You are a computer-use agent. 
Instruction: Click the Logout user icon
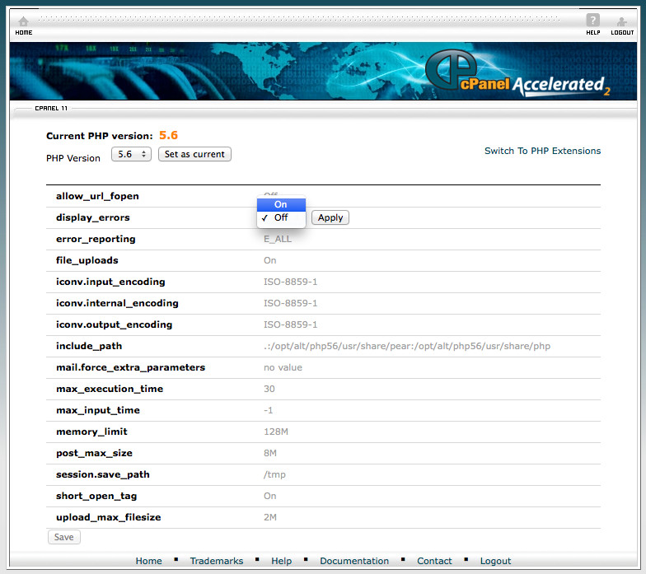coord(622,21)
